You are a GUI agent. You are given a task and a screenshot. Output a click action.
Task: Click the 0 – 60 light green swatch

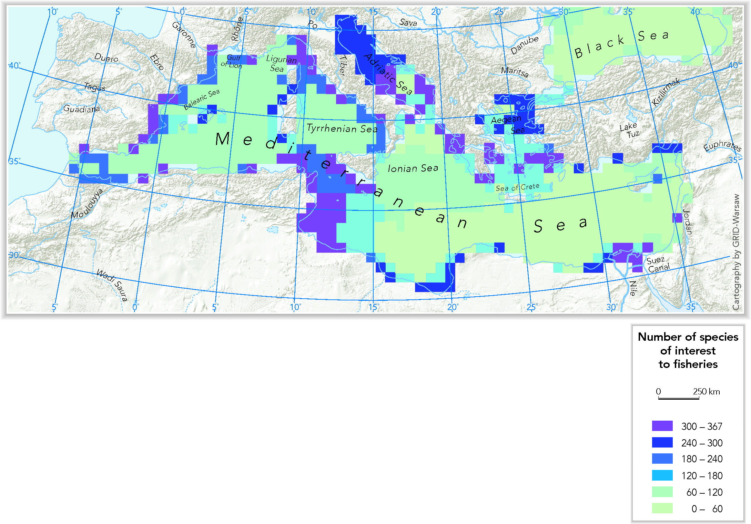662,508
